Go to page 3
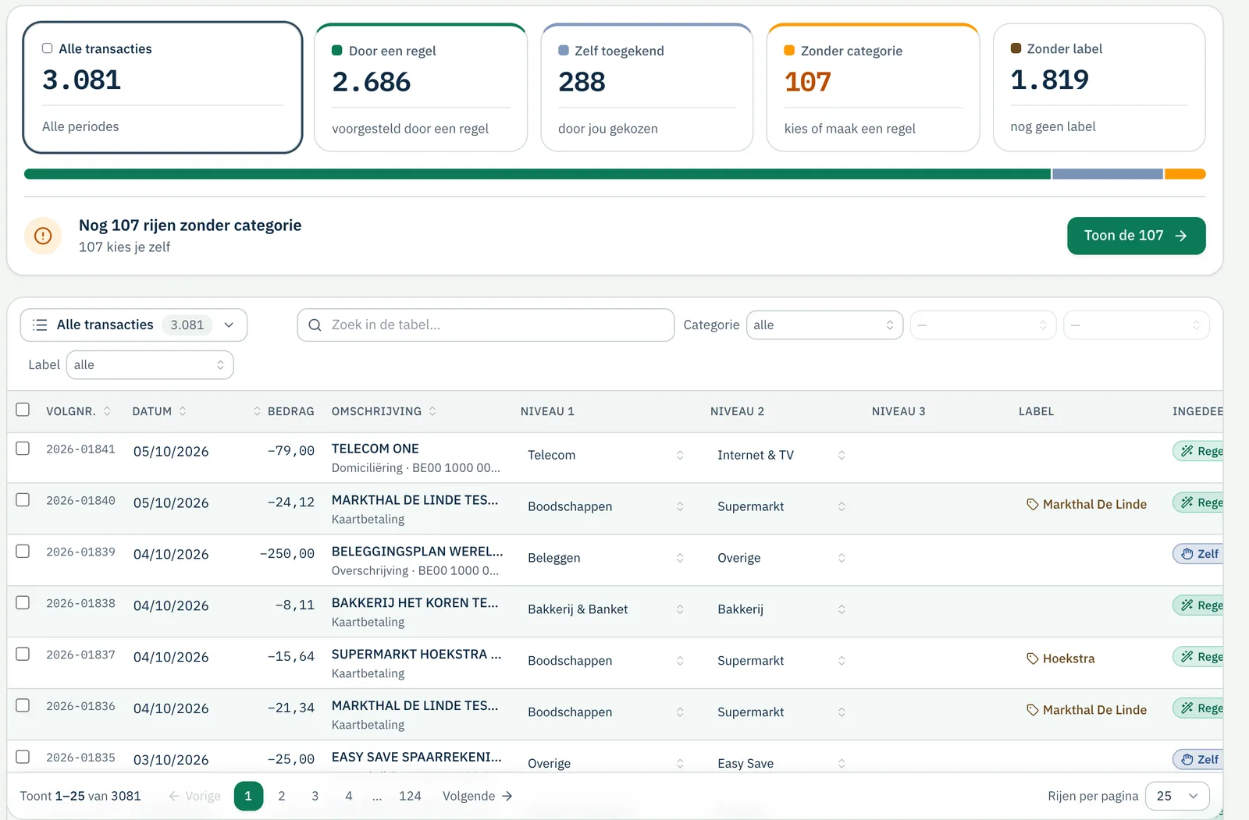Image resolution: width=1249 pixels, height=820 pixels. point(315,796)
